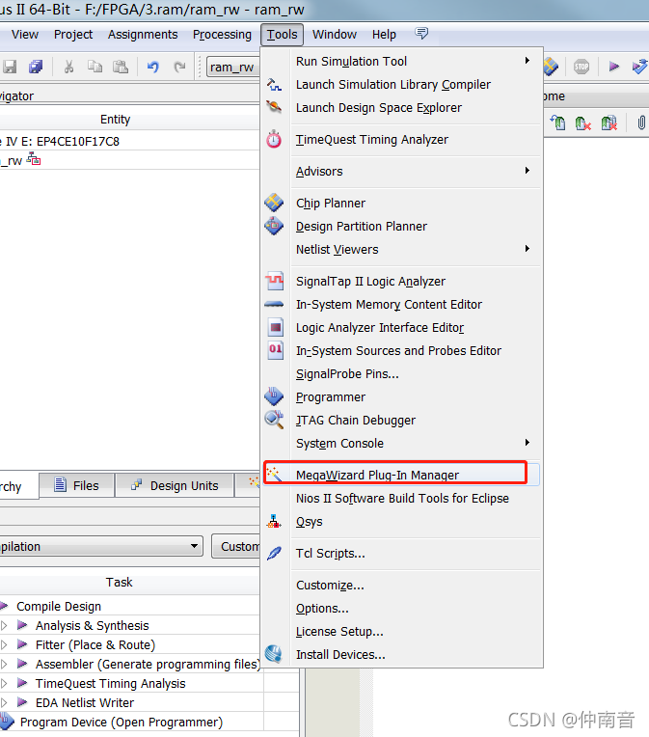Viewport: 649px width, 737px height.
Task: Expand the Analysis & Synthesis task
Action: pos(4,626)
